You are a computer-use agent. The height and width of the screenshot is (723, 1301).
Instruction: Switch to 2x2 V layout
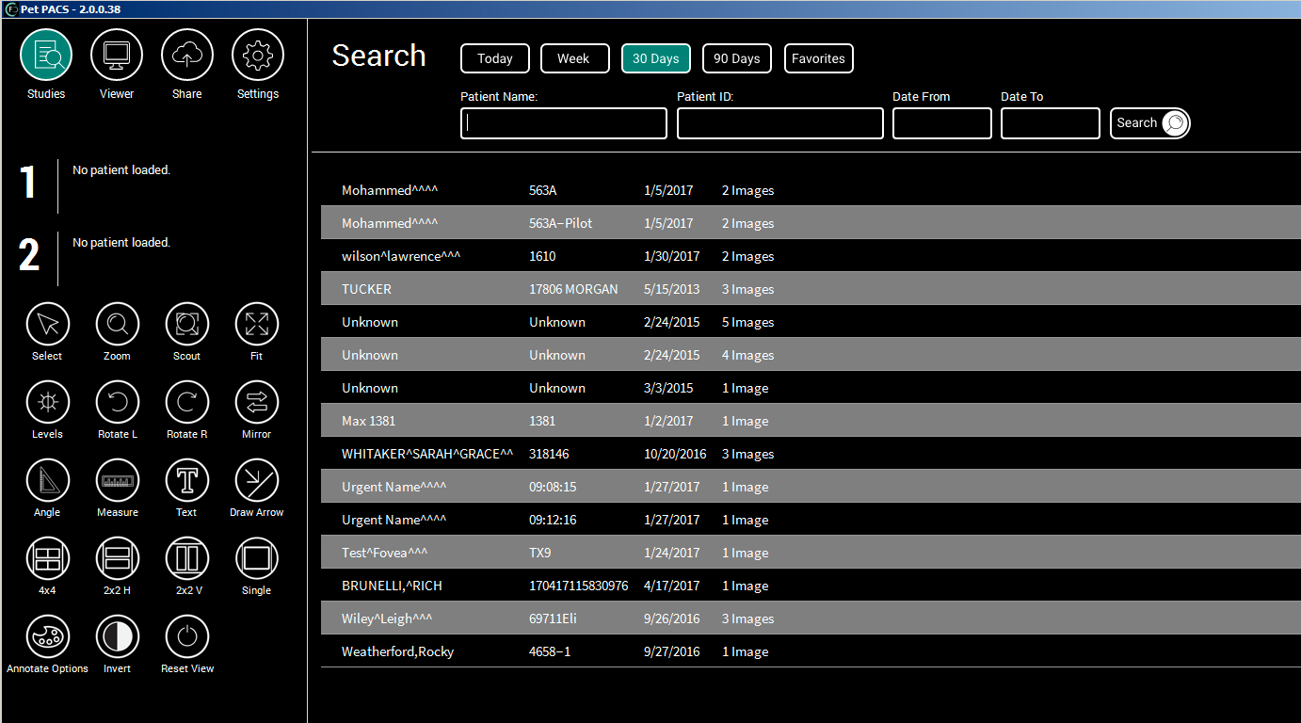pyautogui.click(x=187, y=559)
